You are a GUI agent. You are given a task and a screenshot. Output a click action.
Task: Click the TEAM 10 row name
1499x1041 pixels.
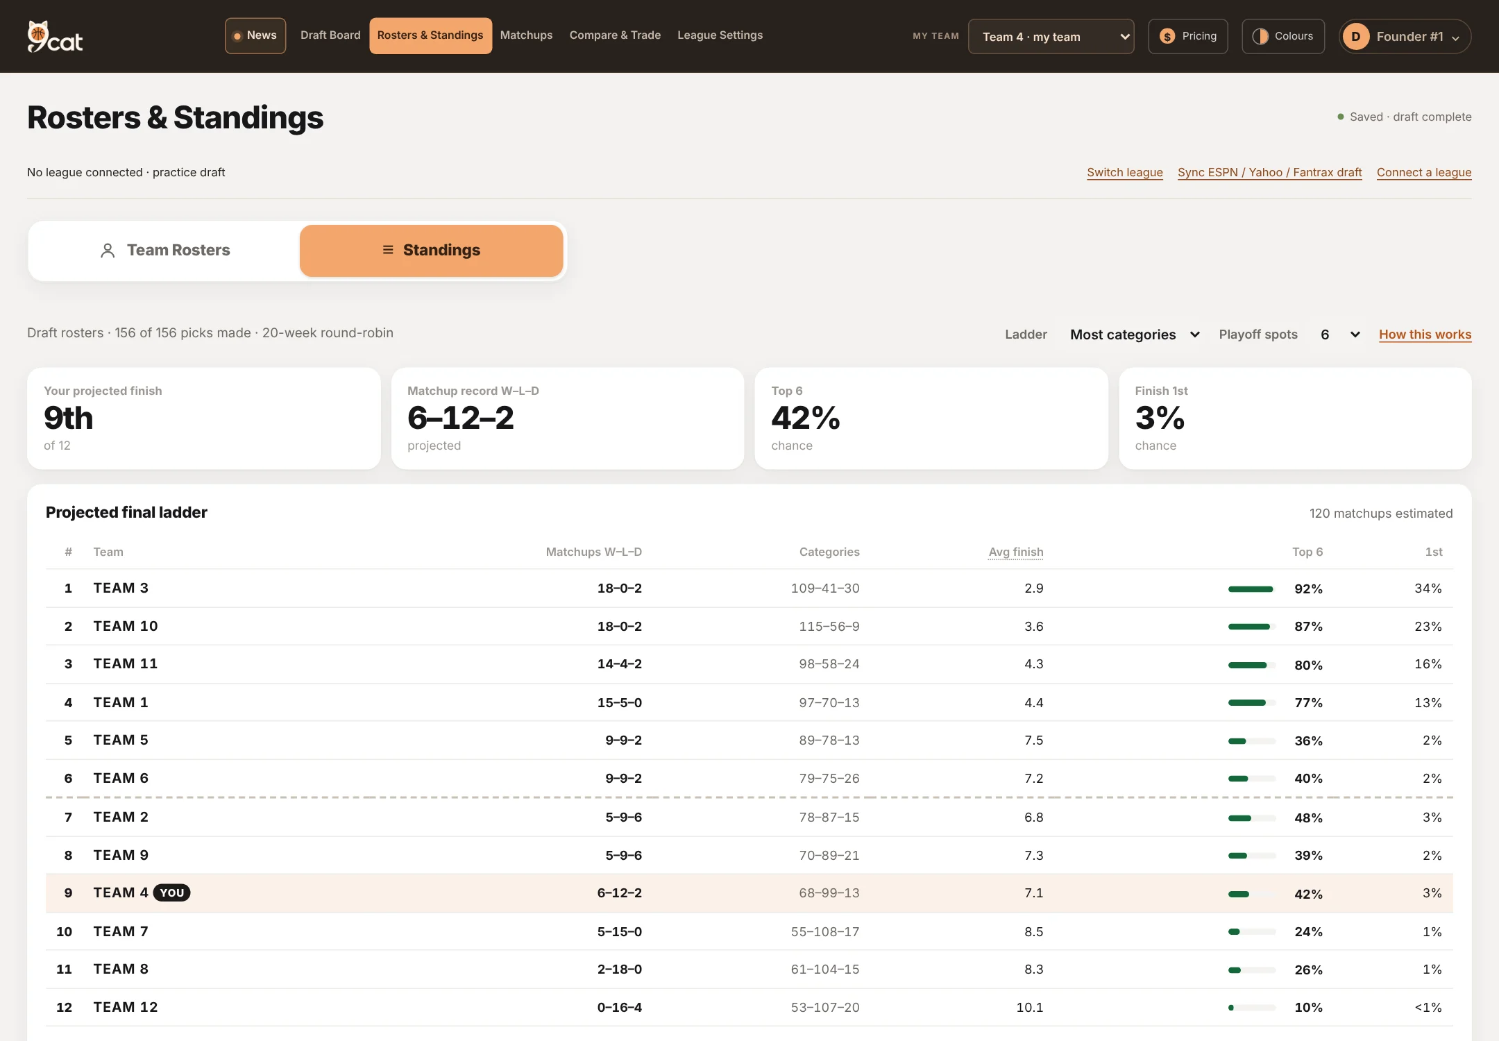126,627
